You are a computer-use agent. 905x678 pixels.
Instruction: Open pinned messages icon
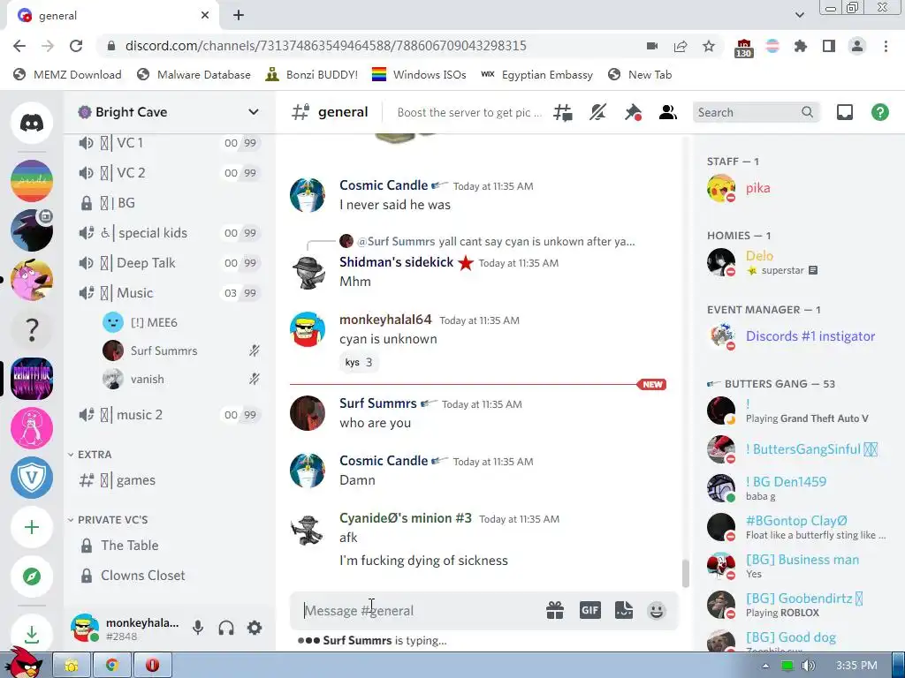(x=633, y=112)
